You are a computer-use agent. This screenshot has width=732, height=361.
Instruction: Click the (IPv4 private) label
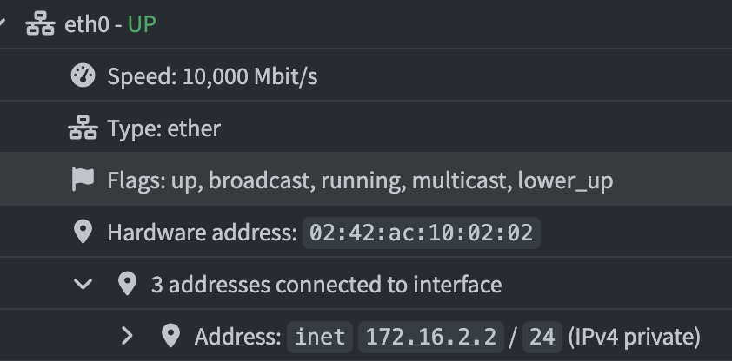click(634, 337)
